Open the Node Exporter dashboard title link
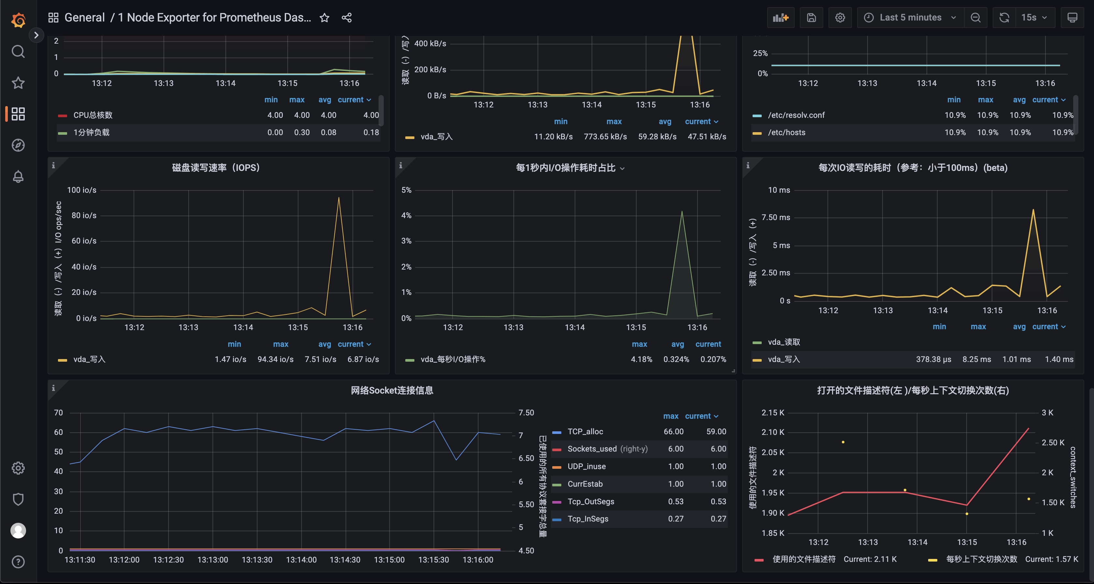 tap(214, 17)
